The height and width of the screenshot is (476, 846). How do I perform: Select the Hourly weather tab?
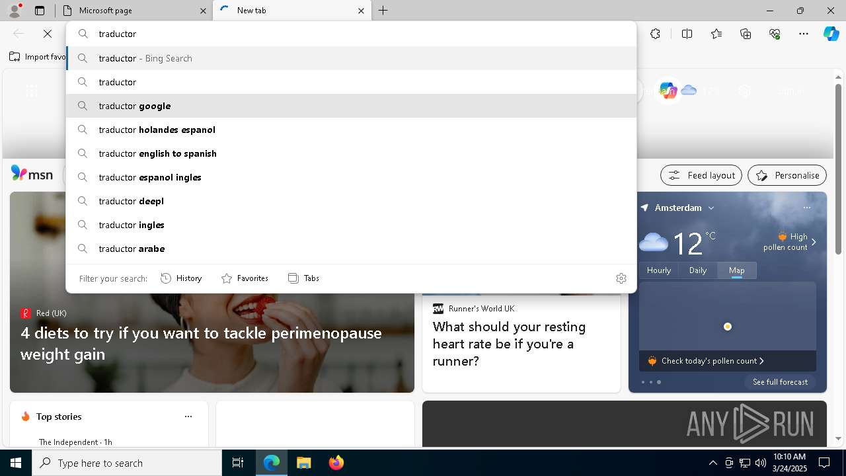click(x=659, y=270)
